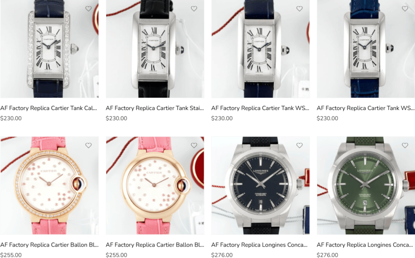This screenshot has width=415, height=258.
Task: Add third Cartier Tank WS watch to wishlist
Action: click(x=299, y=9)
